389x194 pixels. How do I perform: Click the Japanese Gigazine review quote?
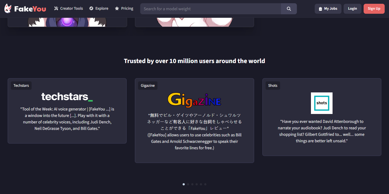click(194, 122)
